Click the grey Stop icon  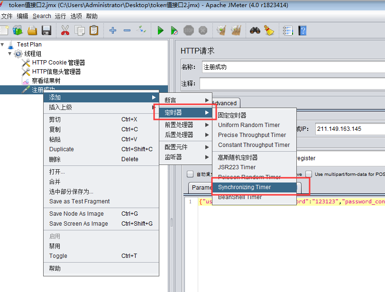click(x=189, y=31)
